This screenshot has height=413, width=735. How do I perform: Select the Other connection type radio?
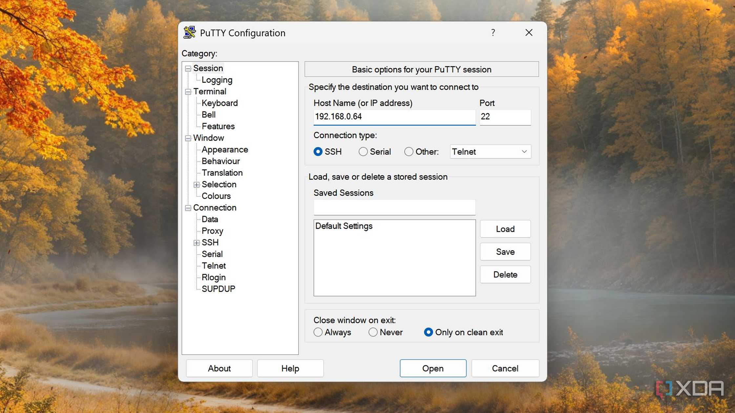tap(409, 151)
